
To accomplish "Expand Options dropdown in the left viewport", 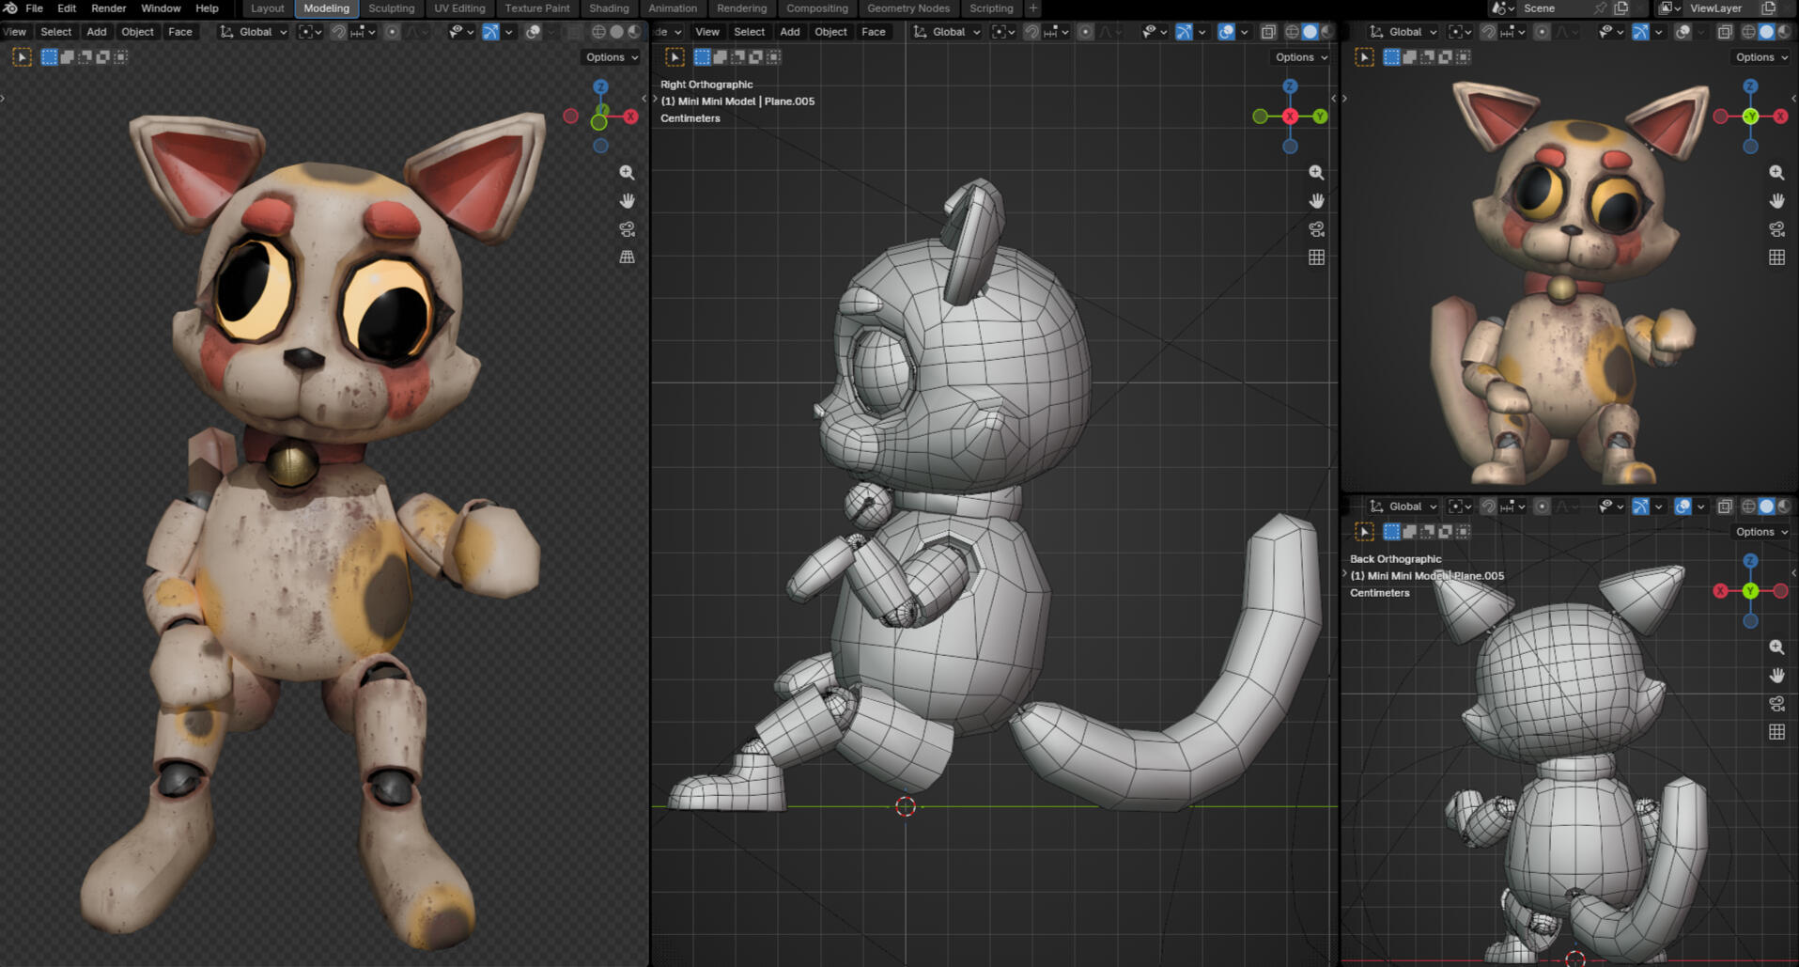I will point(612,57).
